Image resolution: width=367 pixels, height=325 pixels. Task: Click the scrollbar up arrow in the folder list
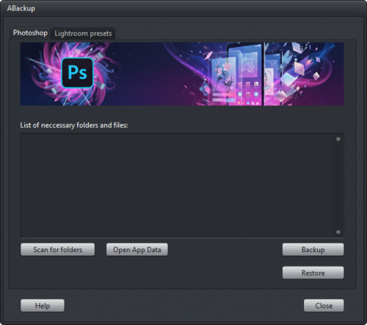point(338,139)
